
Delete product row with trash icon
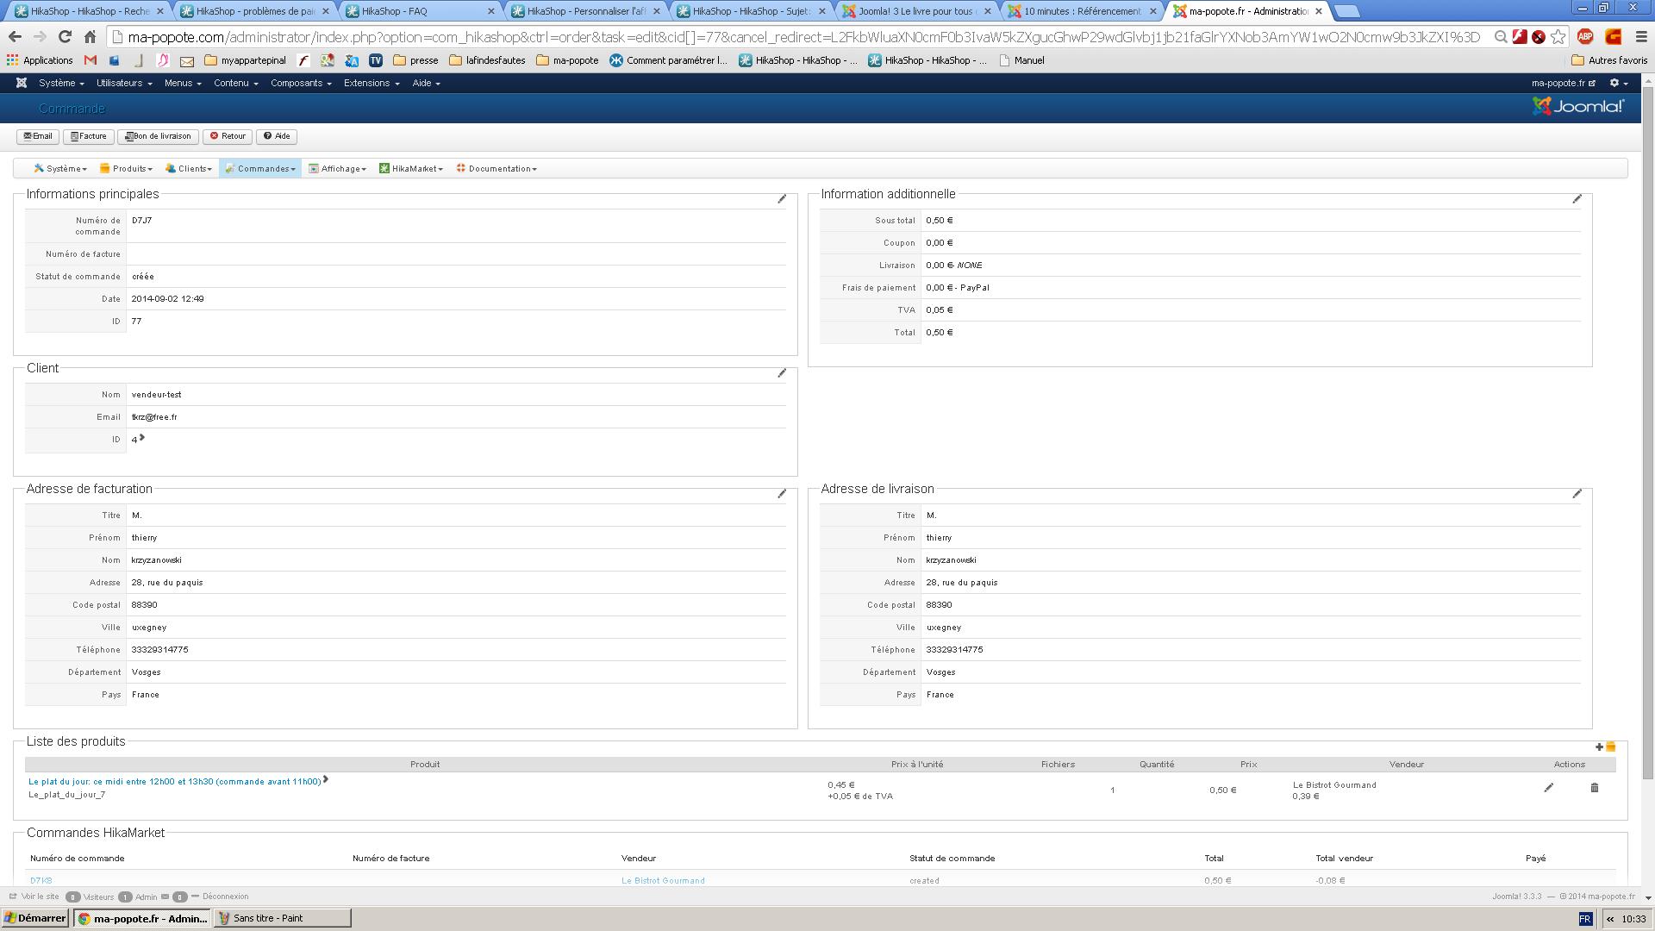tap(1594, 788)
